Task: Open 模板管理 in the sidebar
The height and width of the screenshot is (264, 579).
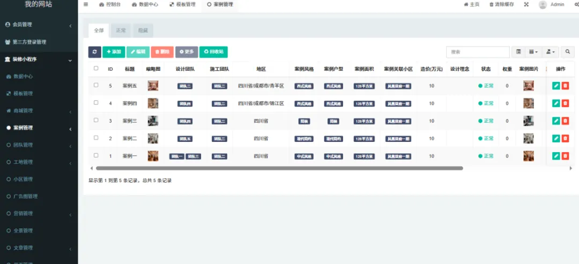Action: coord(23,93)
